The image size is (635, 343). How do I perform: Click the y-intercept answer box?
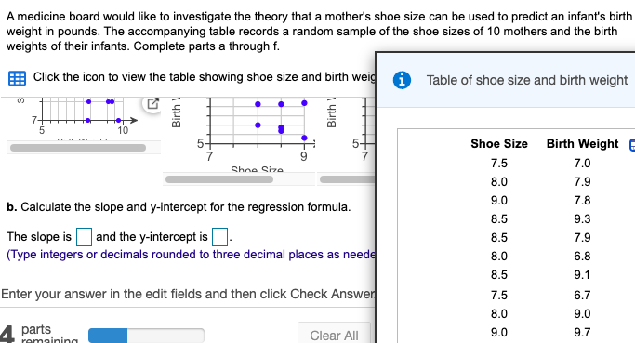click(220, 237)
